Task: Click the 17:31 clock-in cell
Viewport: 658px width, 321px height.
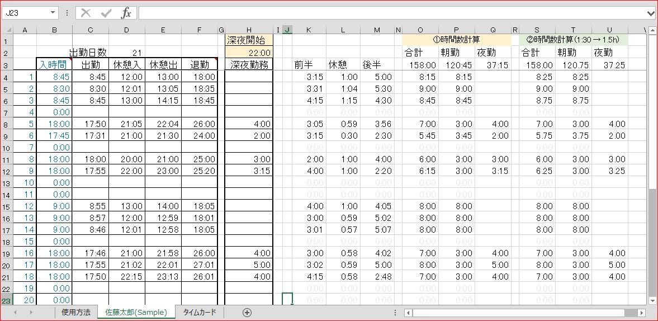Action: coord(91,135)
